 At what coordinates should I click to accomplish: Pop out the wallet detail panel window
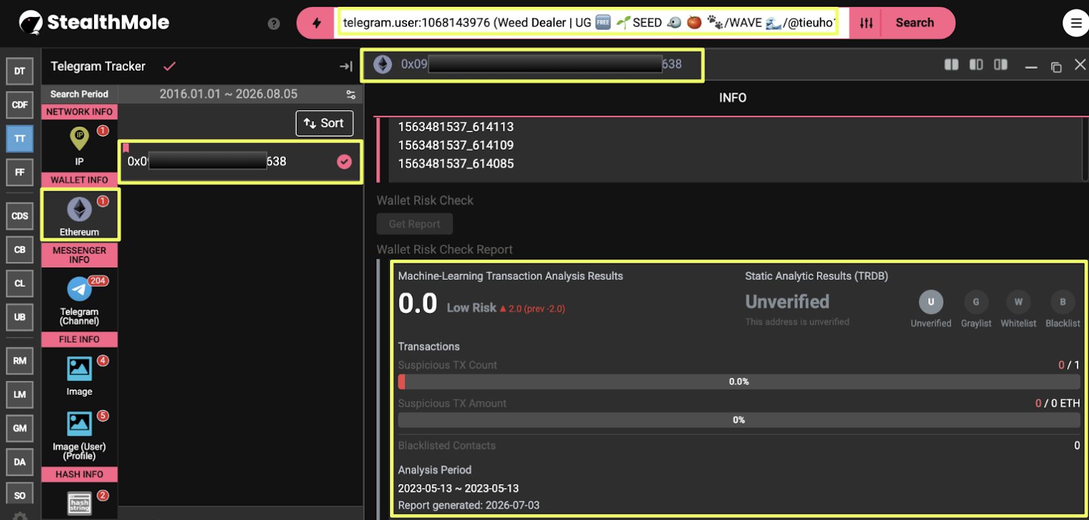(1056, 67)
